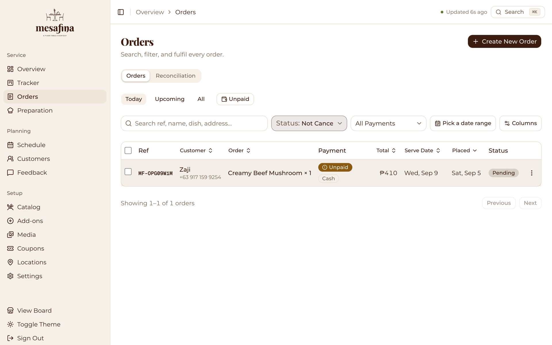Click the Previous page button
Image resolution: width=552 pixels, height=345 pixels.
tap(499, 203)
